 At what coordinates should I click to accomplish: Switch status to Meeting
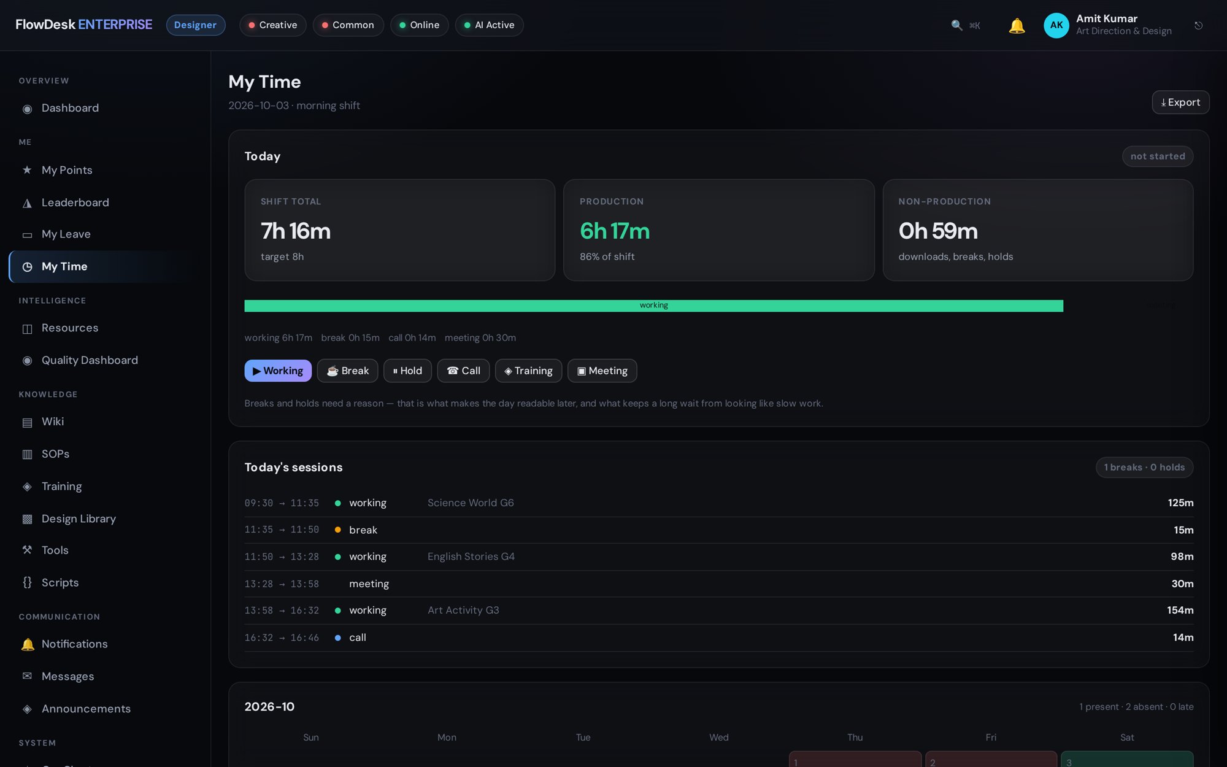click(602, 371)
